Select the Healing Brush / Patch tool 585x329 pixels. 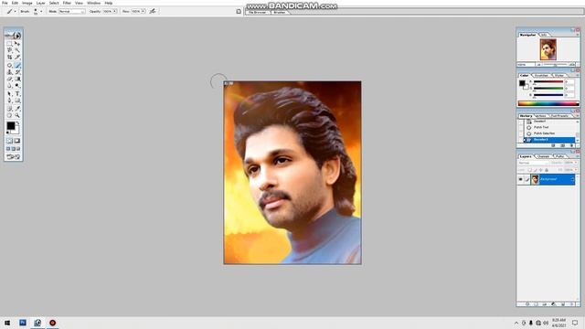tap(10, 65)
